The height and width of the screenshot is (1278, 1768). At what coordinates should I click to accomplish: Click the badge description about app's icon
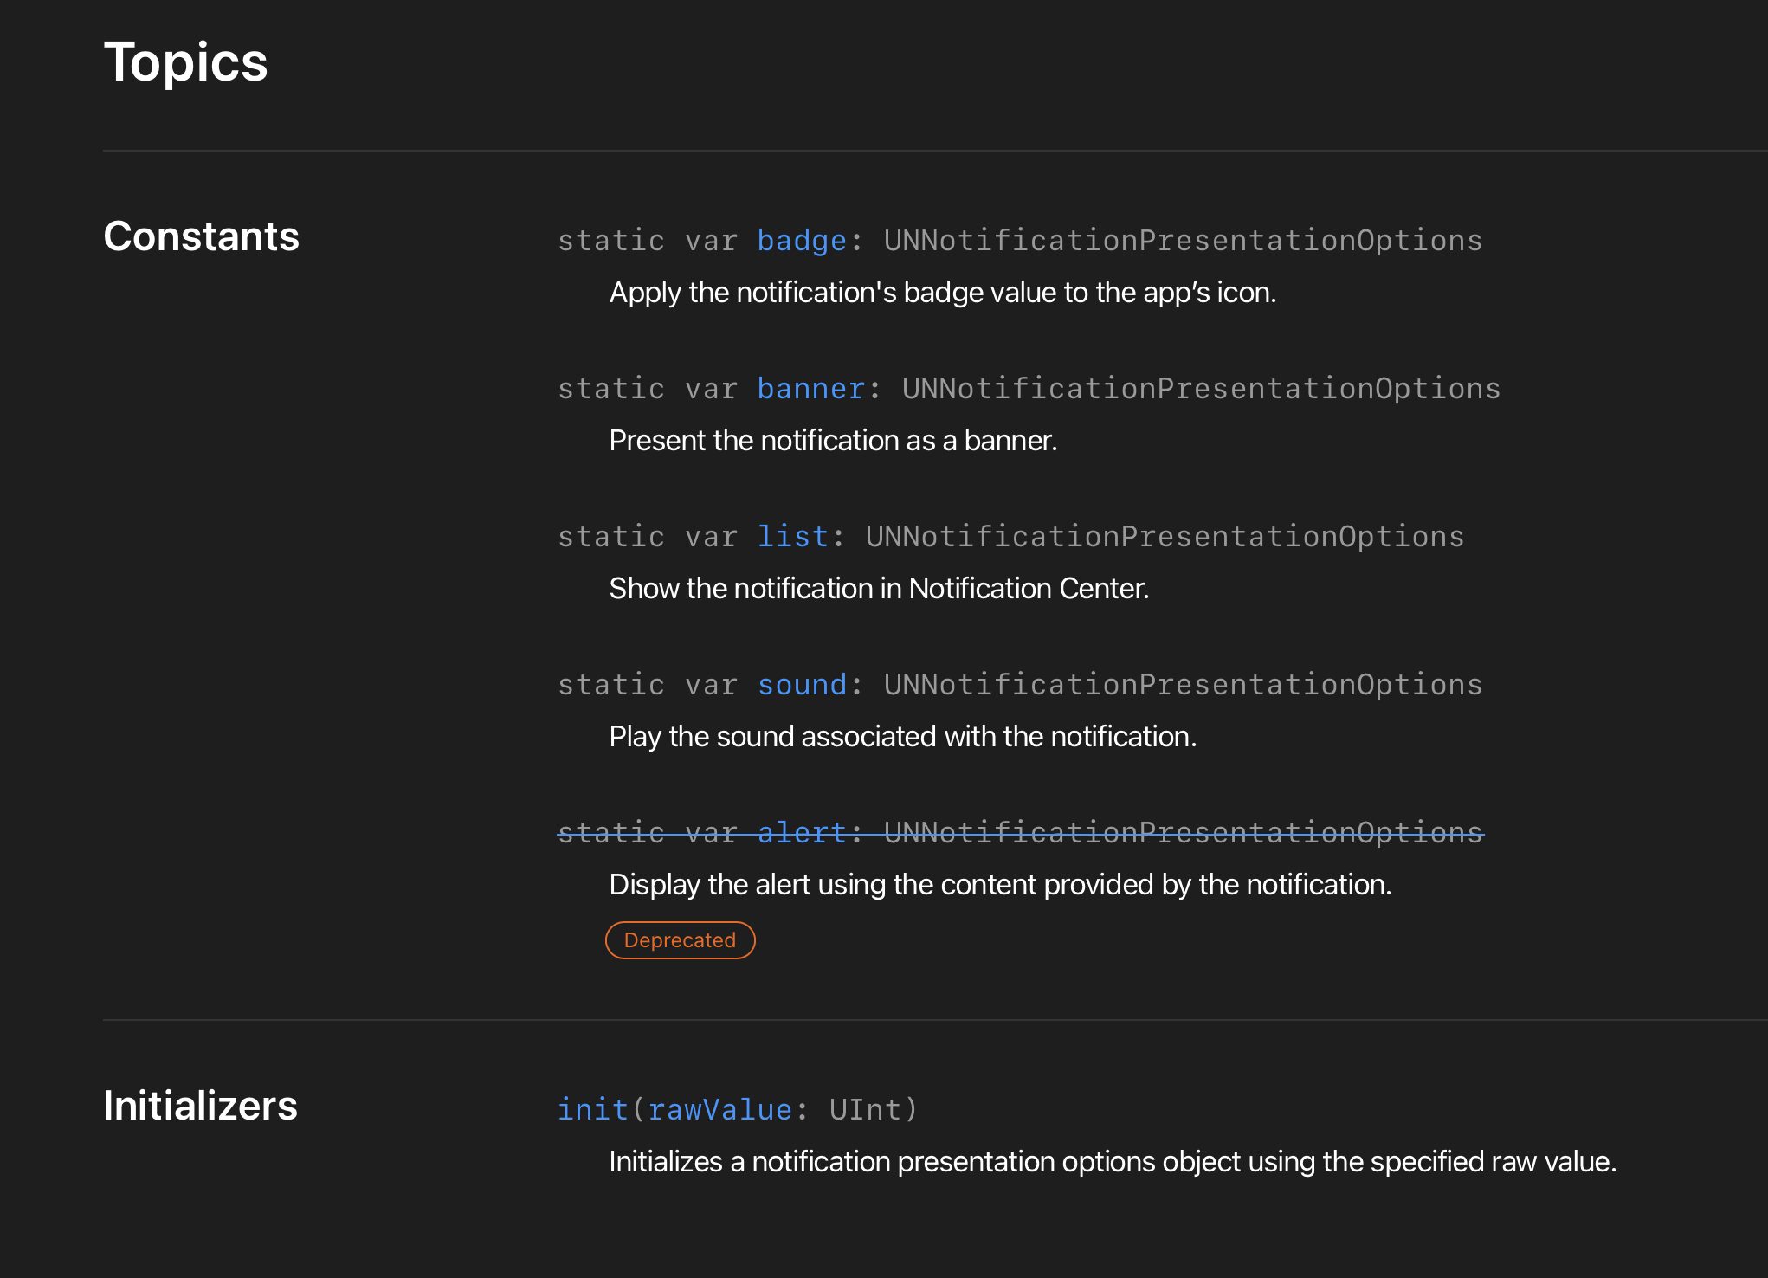click(x=942, y=293)
